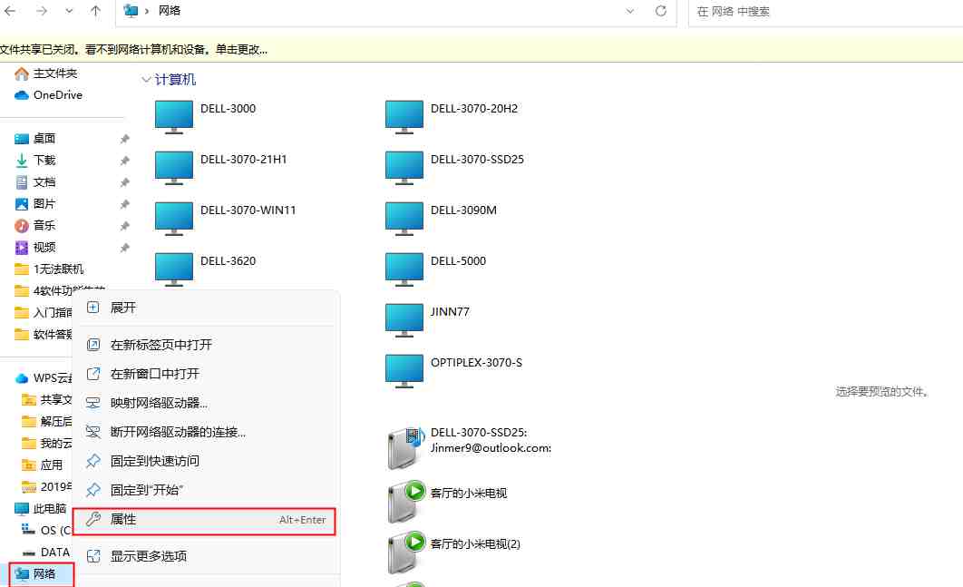Image resolution: width=963 pixels, height=587 pixels.
Task: Select the DELL-3070-SSD25 computer icon
Action: coord(404,168)
